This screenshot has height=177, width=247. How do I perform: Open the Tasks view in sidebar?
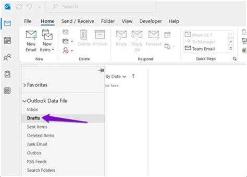pos(8,74)
